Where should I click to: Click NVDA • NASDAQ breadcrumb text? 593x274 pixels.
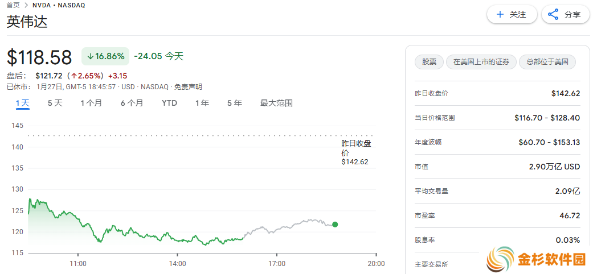pos(59,5)
